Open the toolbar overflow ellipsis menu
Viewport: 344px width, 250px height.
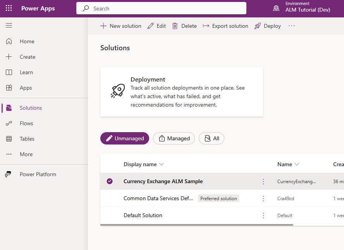coord(292,26)
